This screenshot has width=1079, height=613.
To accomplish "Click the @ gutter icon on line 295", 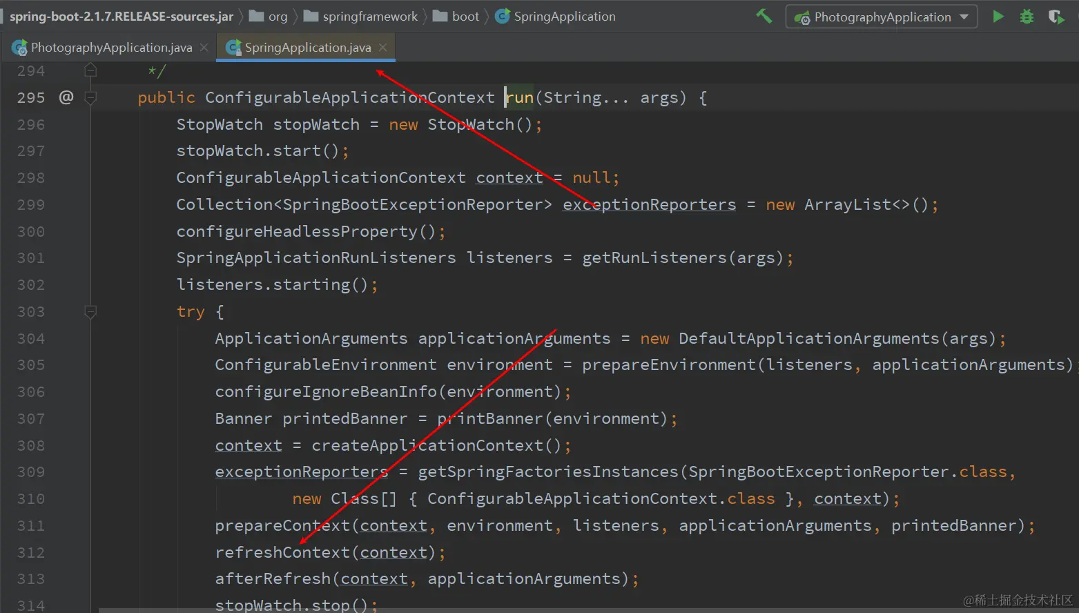I will [x=66, y=97].
